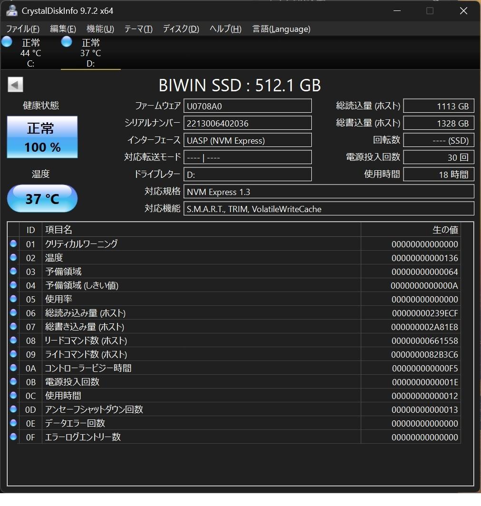The image size is (481, 506).
Task: Click status dot for ID 08 リードコマンド数
Action: (x=13, y=340)
